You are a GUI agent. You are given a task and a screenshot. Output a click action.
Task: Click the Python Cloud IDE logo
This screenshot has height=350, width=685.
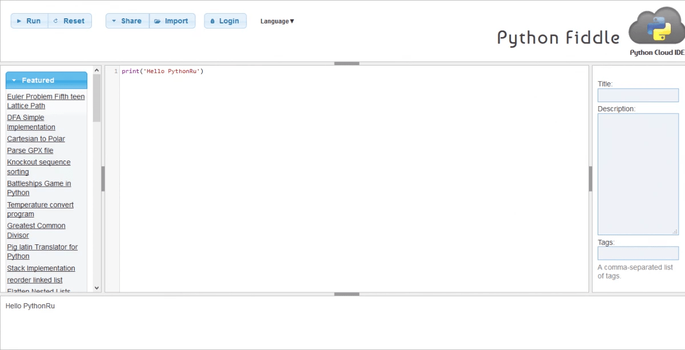point(656,31)
